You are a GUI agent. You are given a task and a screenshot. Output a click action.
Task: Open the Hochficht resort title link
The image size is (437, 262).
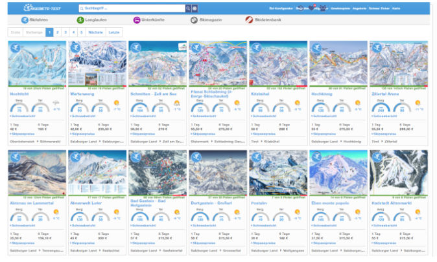click(x=19, y=94)
